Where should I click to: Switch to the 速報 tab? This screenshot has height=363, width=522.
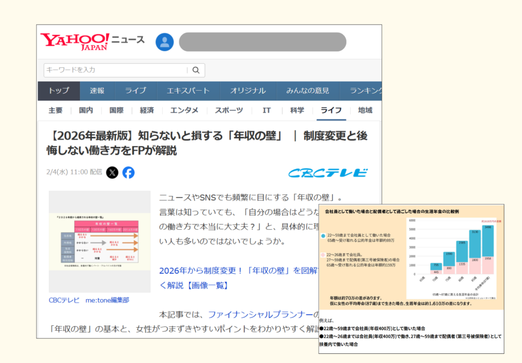point(97,91)
